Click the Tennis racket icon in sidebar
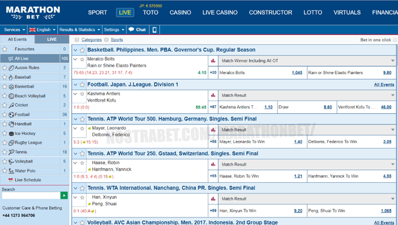The height and width of the screenshot is (225, 398). pyautogui.click(x=12, y=152)
